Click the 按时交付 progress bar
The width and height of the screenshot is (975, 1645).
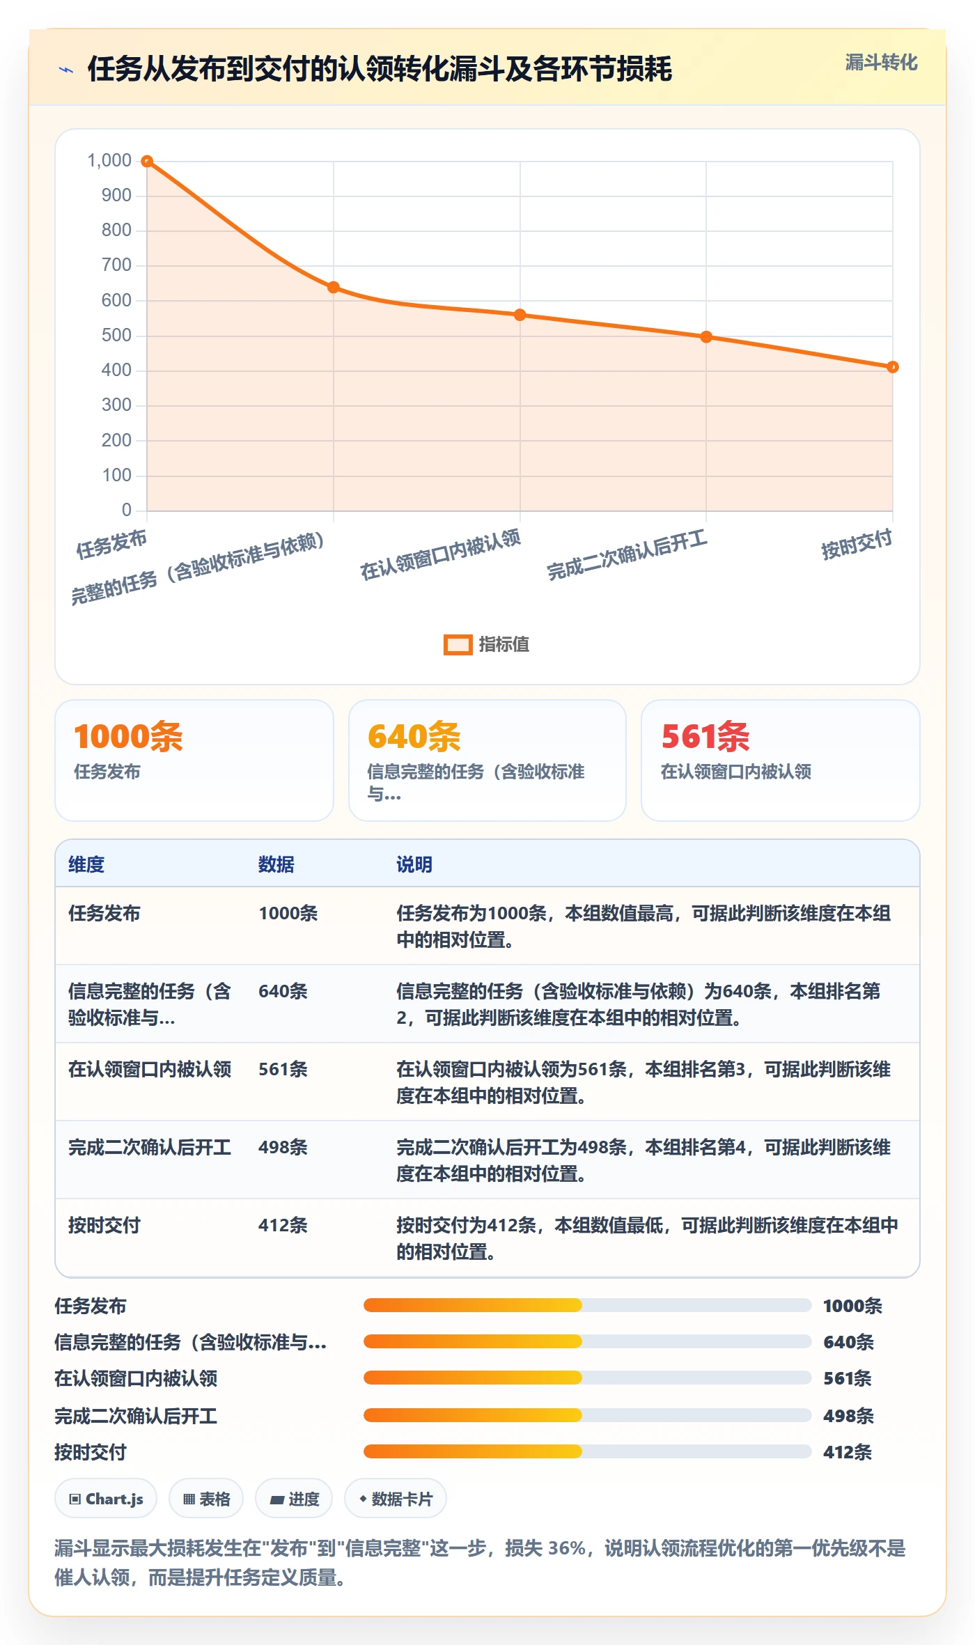587,1451
